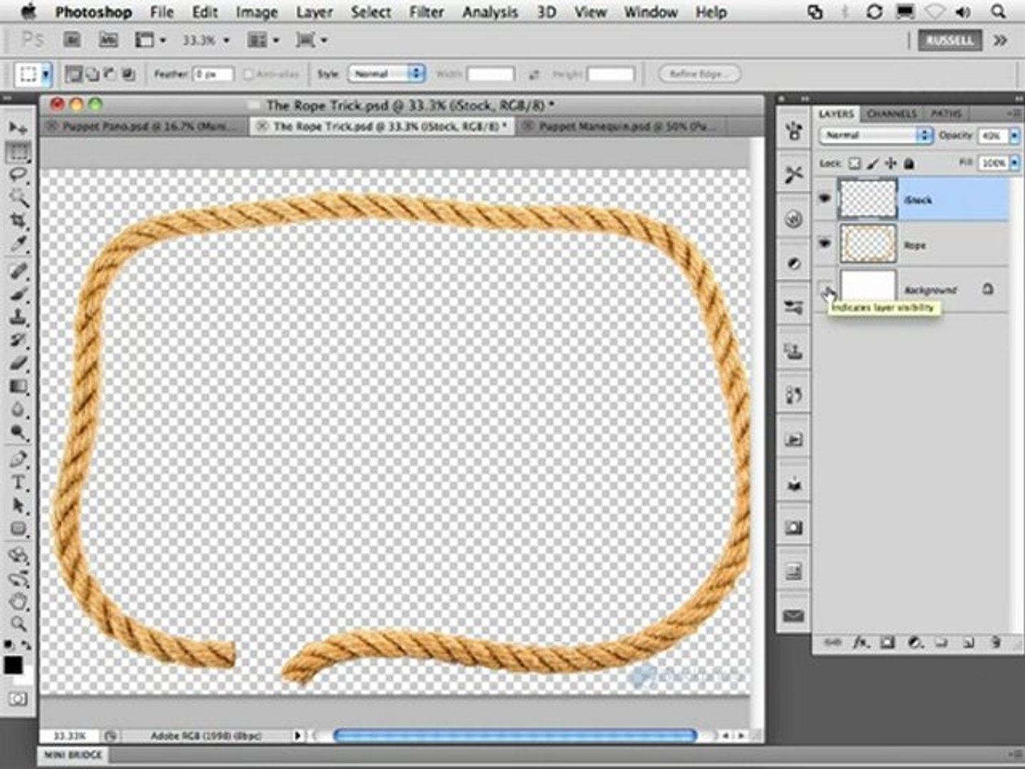This screenshot has height=769, width=1025.
Task: Select the Quick Selection wand tool
Action: 19,198
